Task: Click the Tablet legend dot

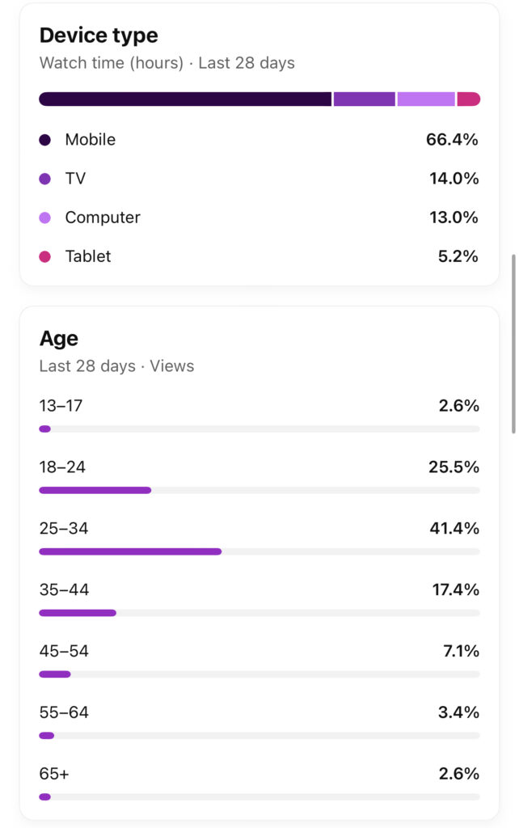Action: pos(45,256)
